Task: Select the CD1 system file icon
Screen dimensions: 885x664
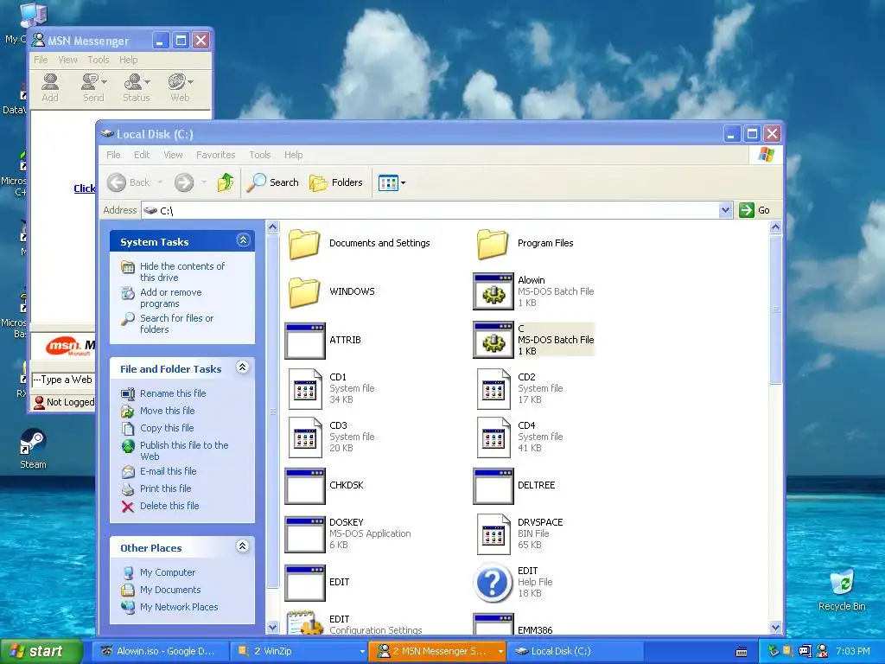Action: [x=305, y=388]
